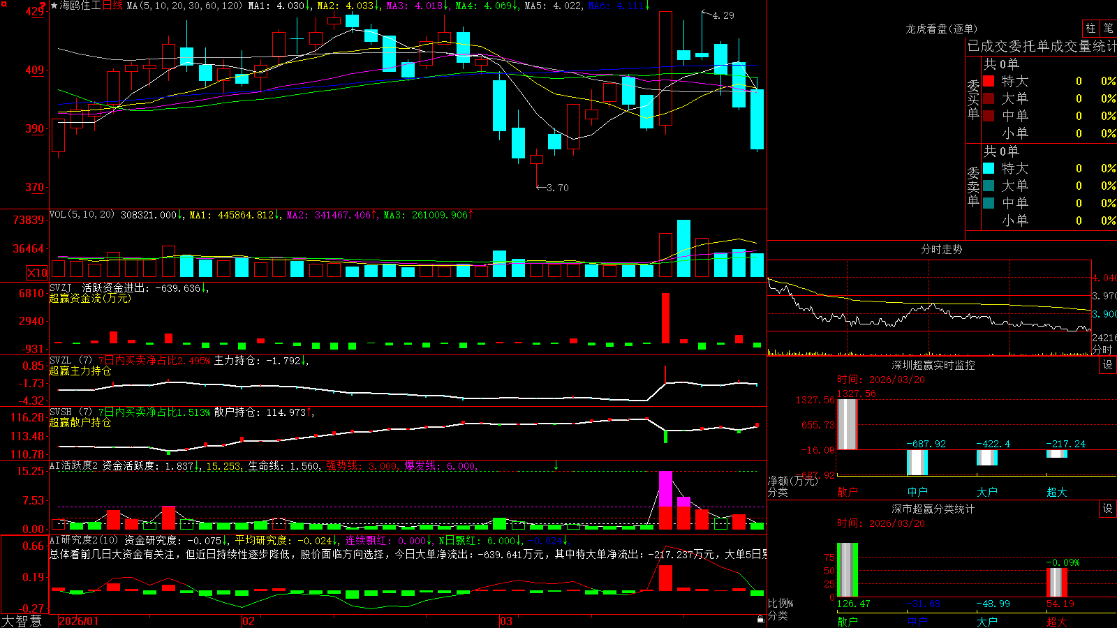Click the 分时 label under mini chart
This screenshot has width=1117, height=628.
(x=1102, y=350)
